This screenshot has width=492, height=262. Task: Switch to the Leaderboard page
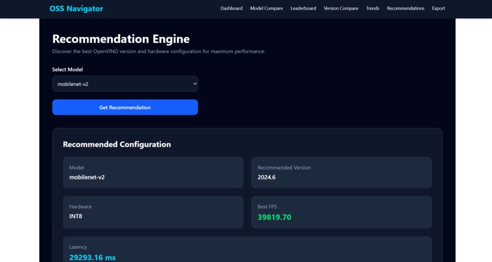tap(303, 9)
